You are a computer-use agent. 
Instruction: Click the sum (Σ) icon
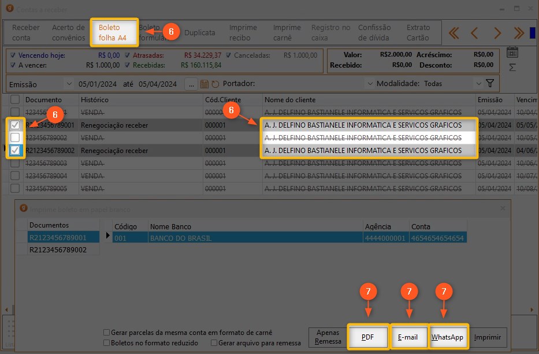[x=512, y=68]
